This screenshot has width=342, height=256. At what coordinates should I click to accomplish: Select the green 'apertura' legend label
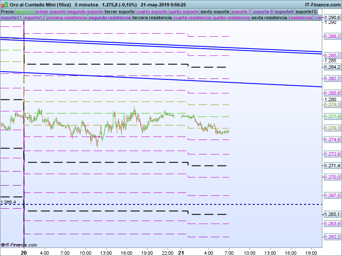25,12
